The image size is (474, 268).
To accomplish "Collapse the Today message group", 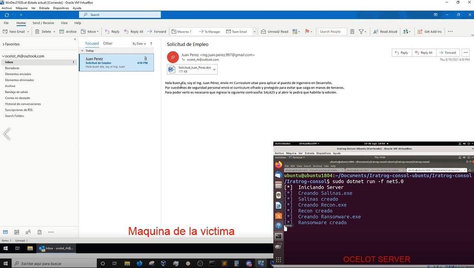I will 82,51.
